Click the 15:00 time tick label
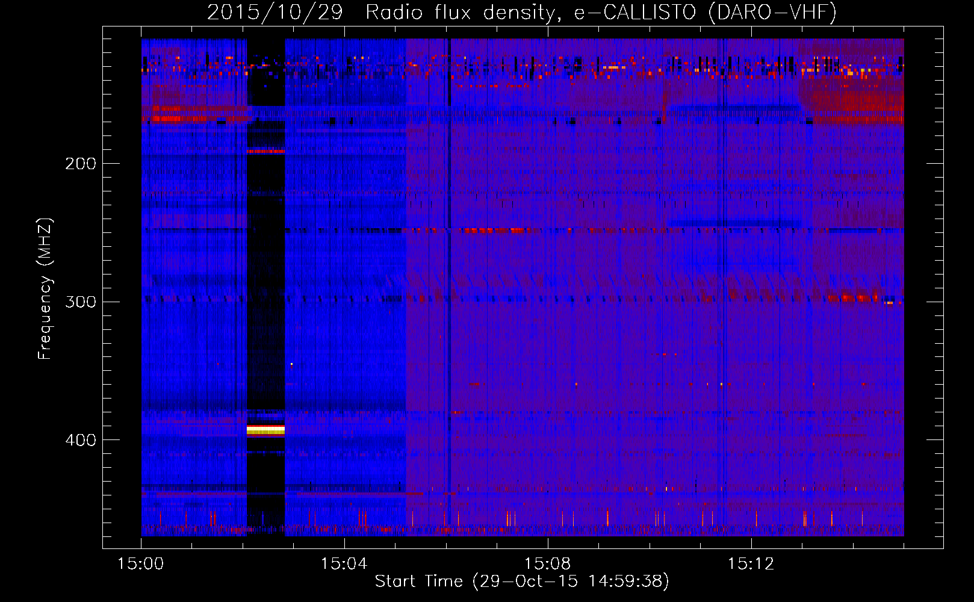Screen dimensions: 974x602 tap(141, 563)
